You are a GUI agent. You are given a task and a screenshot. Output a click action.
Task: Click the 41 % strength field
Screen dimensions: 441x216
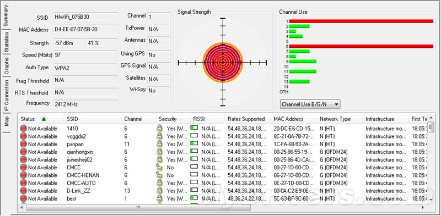[x=102, y=43]
